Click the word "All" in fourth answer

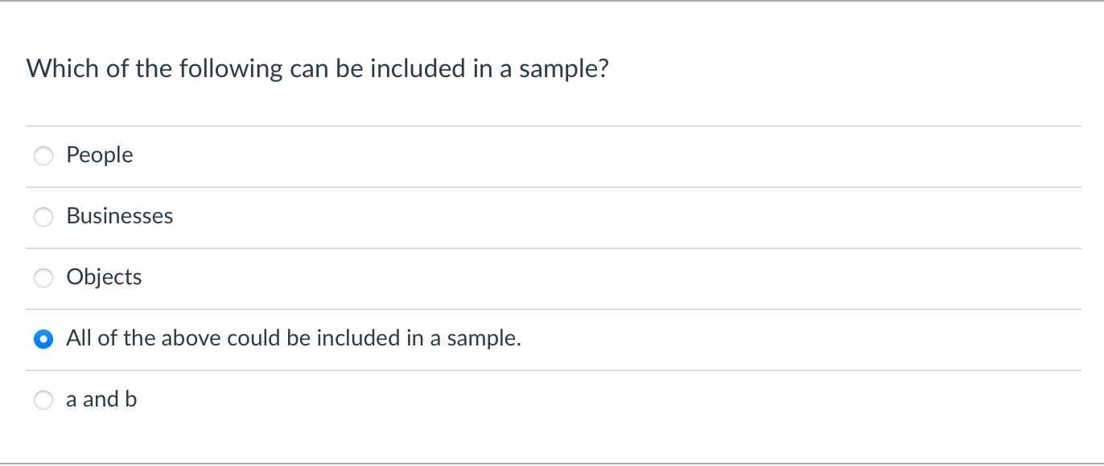tap(79, 338)
